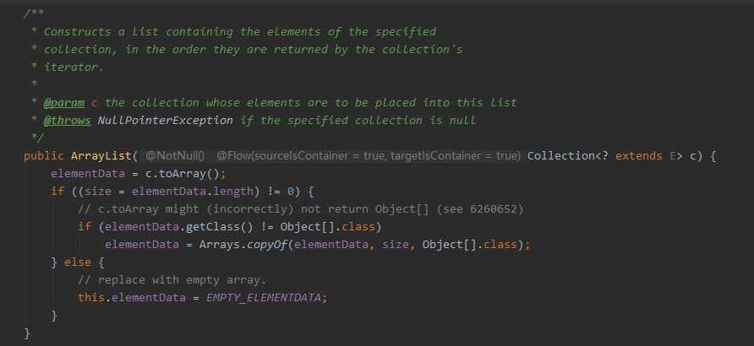This screenshot has width=754, height=346.
Task: Click the @Flow annotation inlay hint
Action: click(369, 156)
